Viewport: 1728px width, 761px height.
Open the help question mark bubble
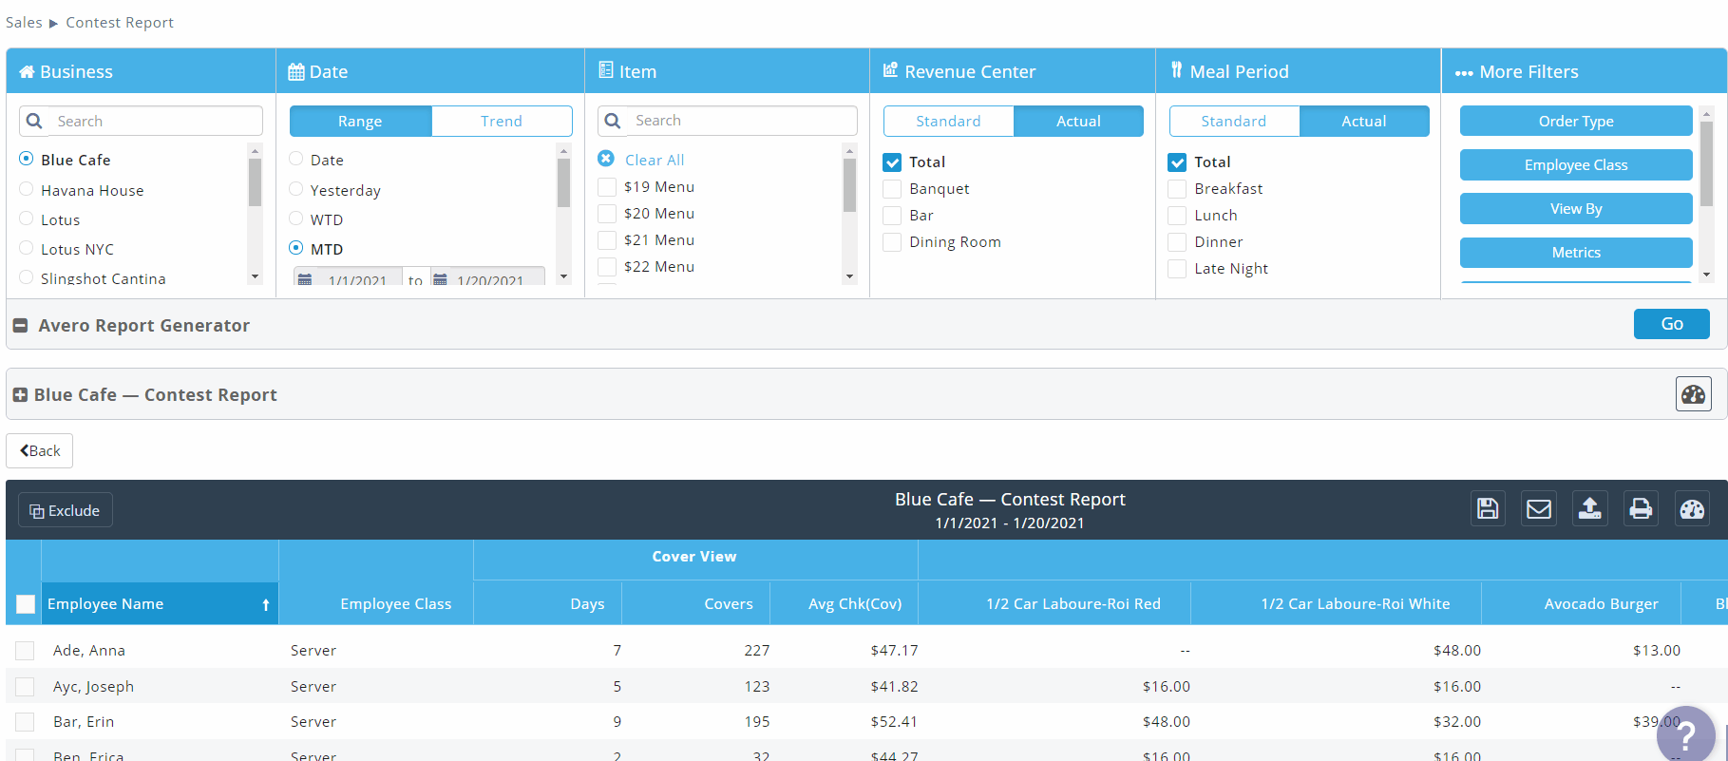[x=1685, y=737]
